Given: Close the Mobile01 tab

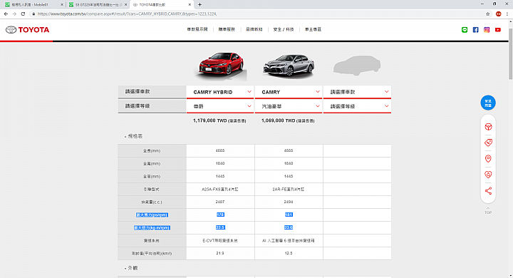Looking at the screenshot, I should [62, 4].
